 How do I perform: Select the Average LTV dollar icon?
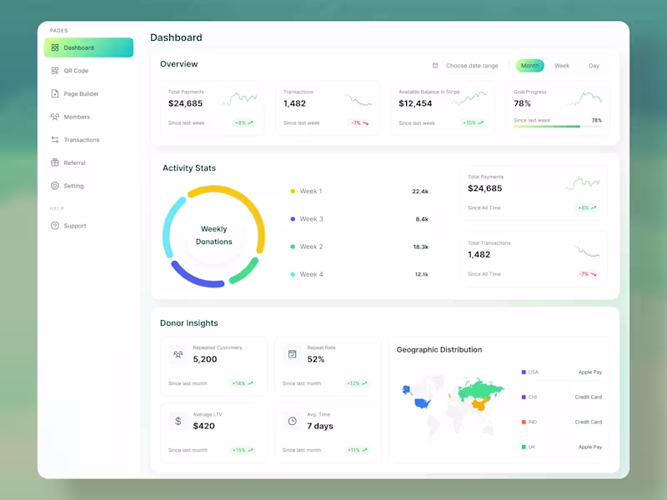178,421
